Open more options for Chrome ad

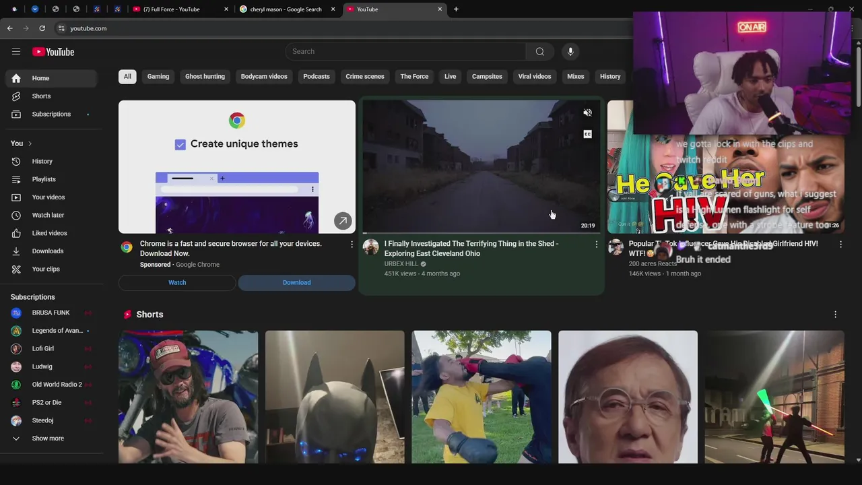coord(352,245)
